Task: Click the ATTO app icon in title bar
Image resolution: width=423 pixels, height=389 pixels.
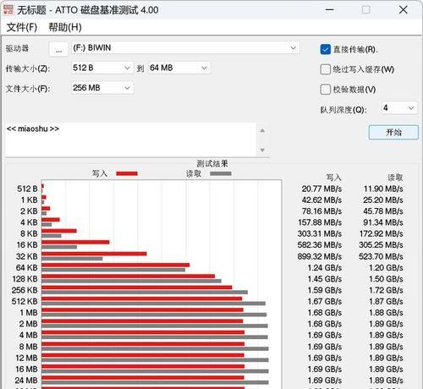Action: 8,9
